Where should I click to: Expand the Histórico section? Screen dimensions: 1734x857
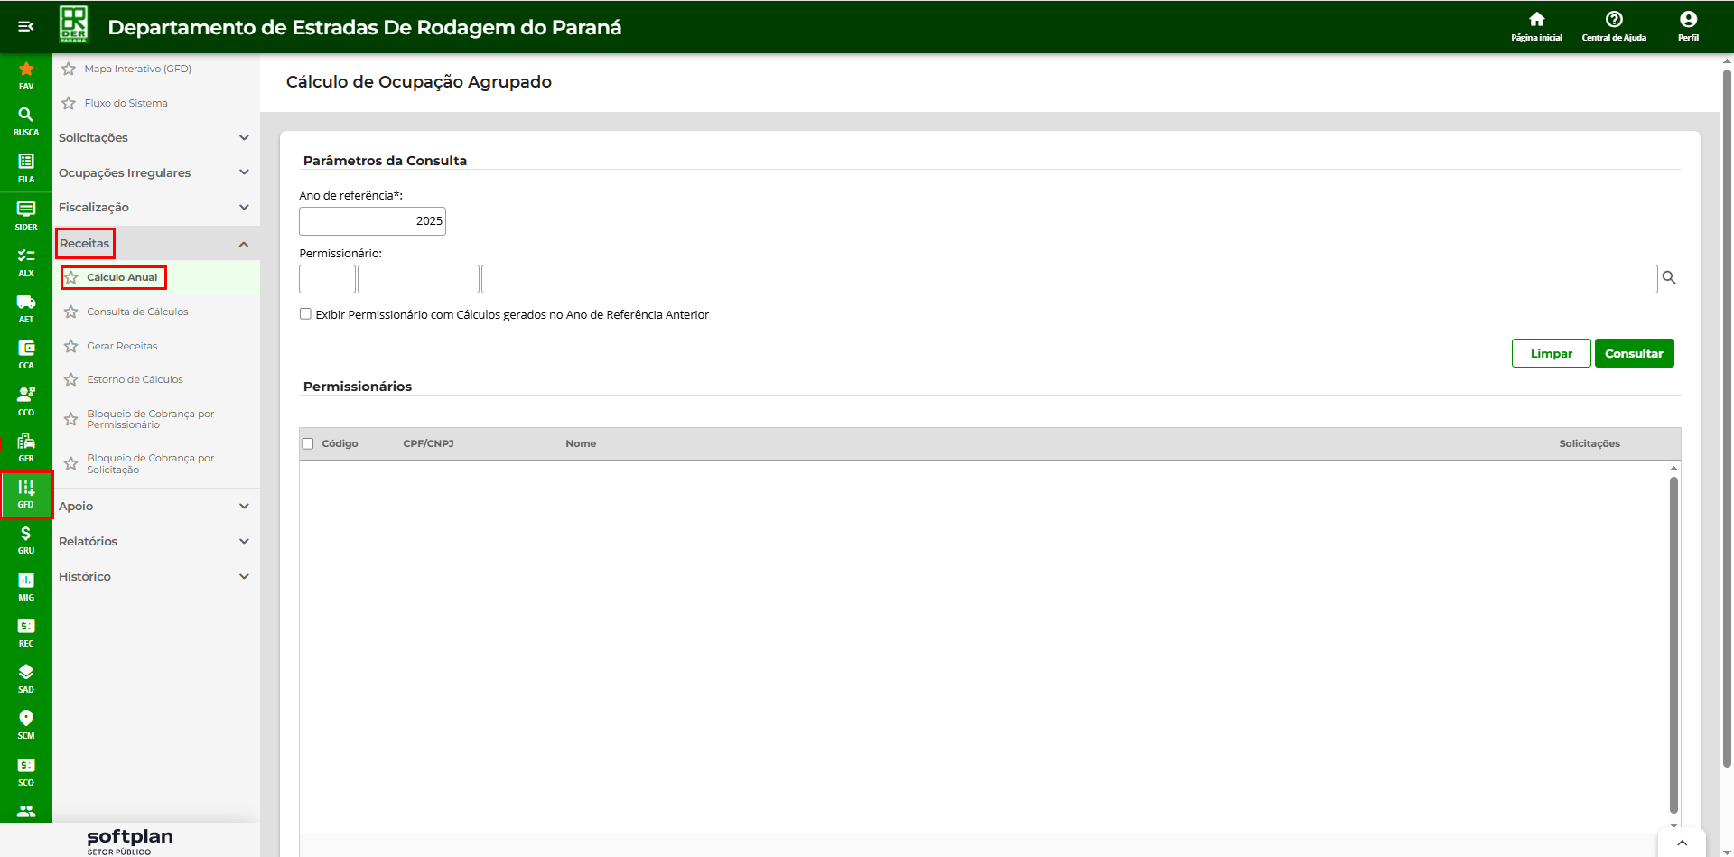(155, 576)
